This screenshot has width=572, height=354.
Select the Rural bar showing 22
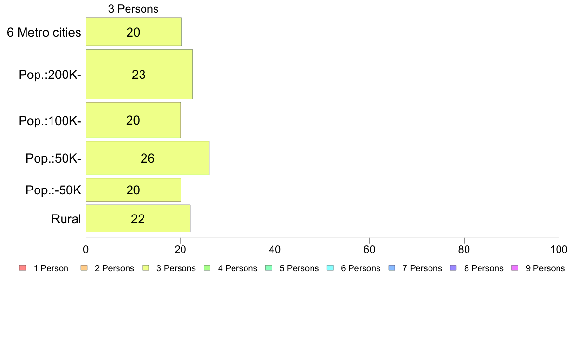pyautogui.click(x=138, y=218)
